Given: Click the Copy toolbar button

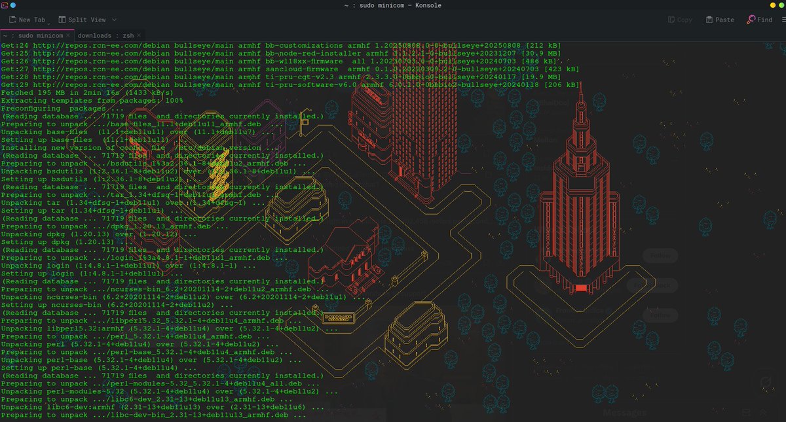Looking at the screenshot, I should click(681, 20).
